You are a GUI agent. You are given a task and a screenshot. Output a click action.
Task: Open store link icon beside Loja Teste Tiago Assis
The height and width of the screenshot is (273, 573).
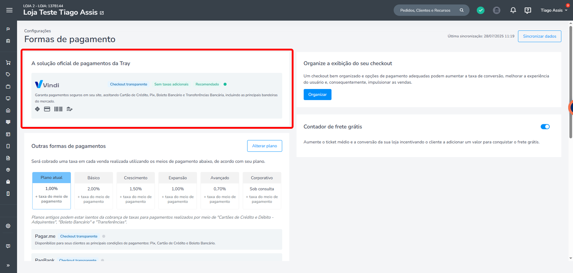coord(102,13)
